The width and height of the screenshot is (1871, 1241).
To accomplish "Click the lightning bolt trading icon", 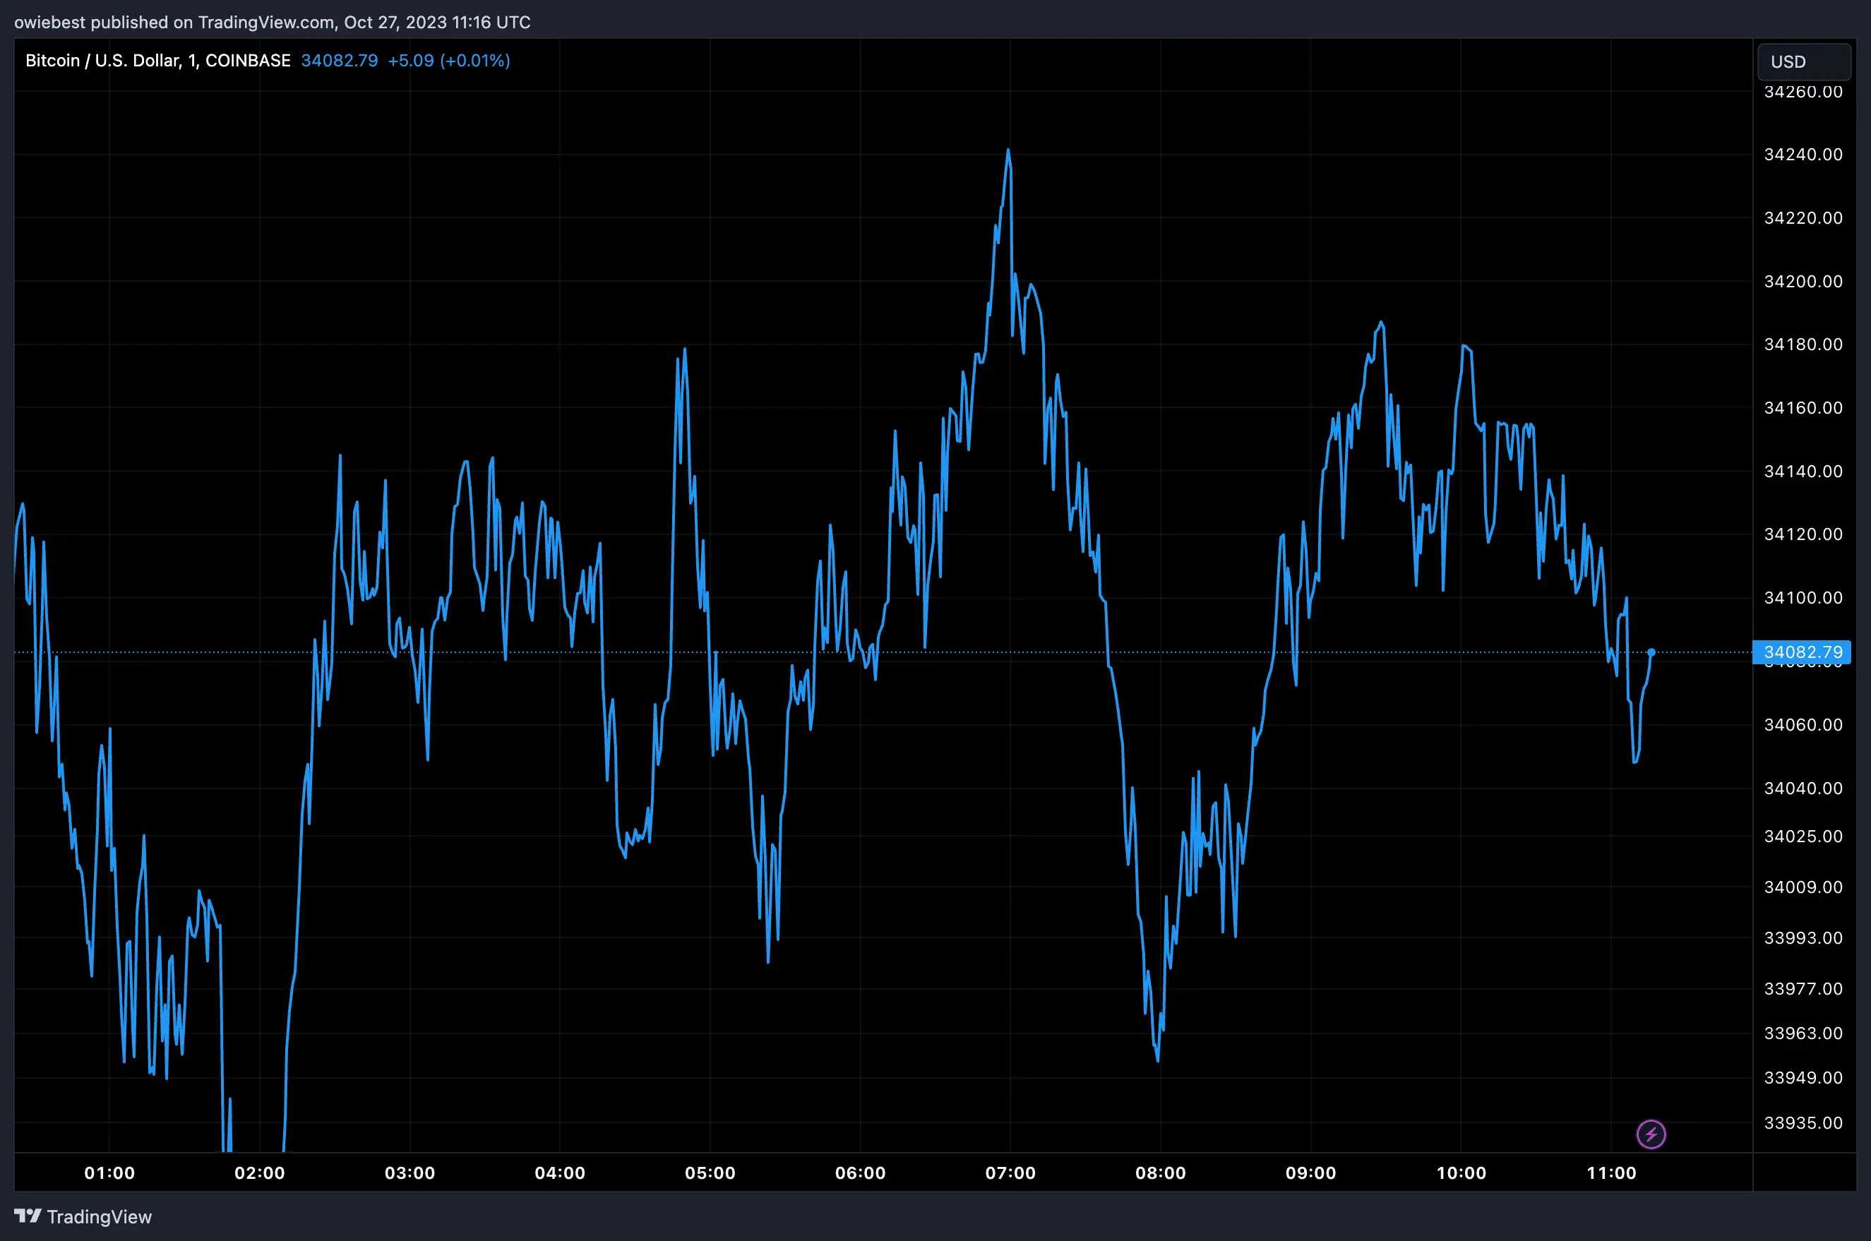I will (x=1651, y=1134).
